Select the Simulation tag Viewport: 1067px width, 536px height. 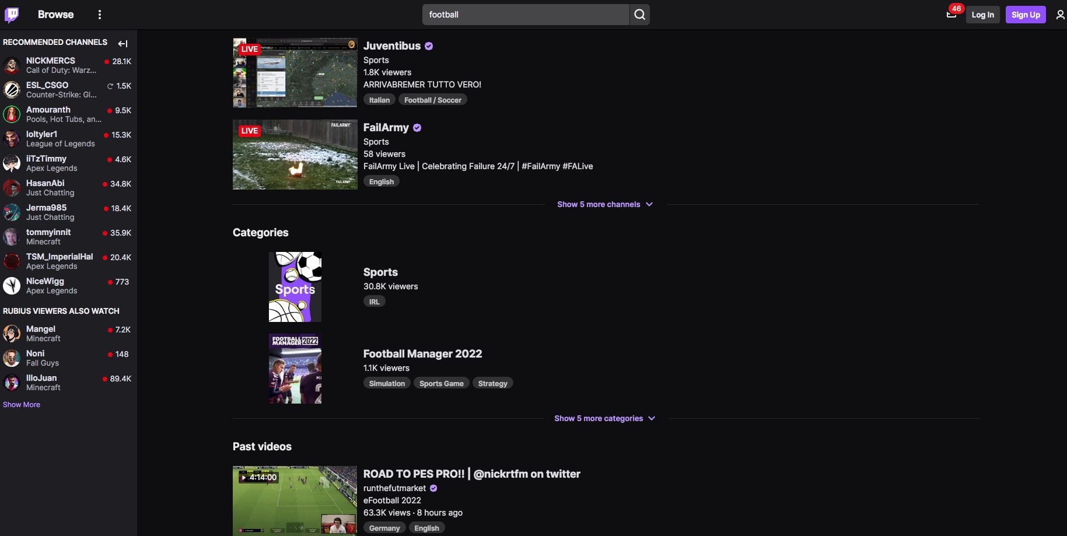387,383
